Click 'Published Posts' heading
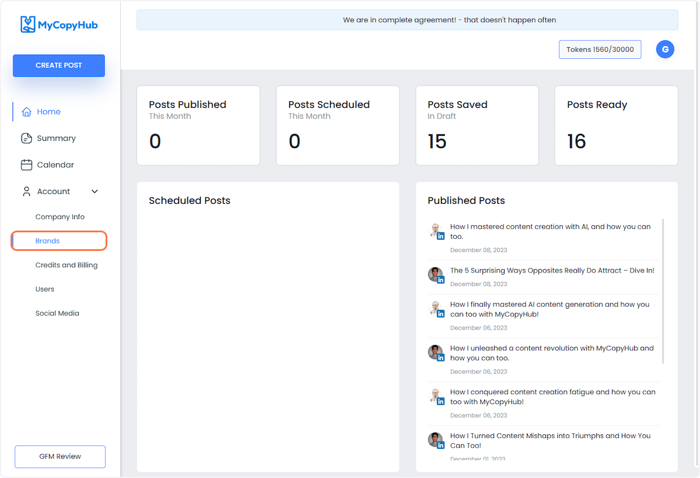Viewport: 700px width, 478px height. 466,200
